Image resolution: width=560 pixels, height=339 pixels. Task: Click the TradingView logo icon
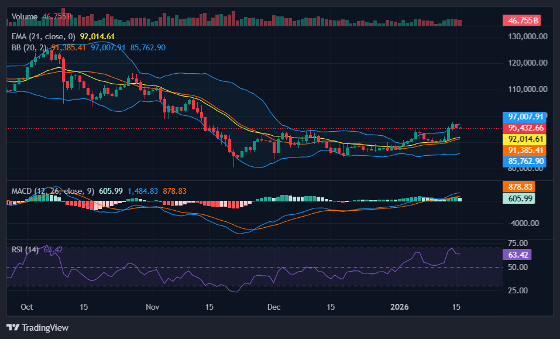click(12, 328)
